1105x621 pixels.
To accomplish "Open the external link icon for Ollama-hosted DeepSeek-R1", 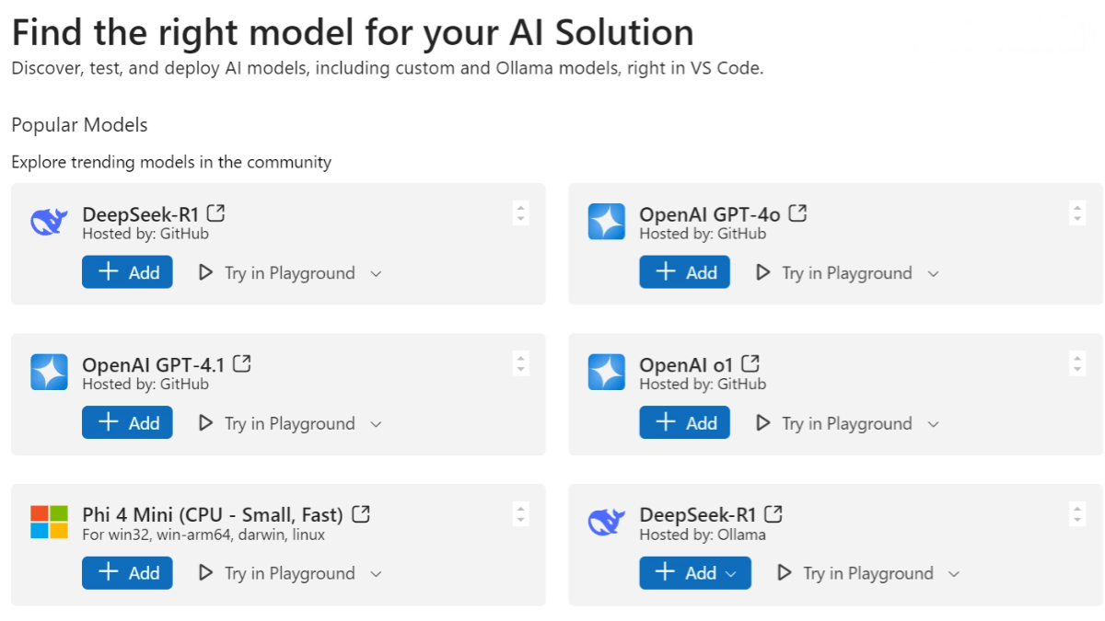I will pyautogui.click(x=774, y=514).
